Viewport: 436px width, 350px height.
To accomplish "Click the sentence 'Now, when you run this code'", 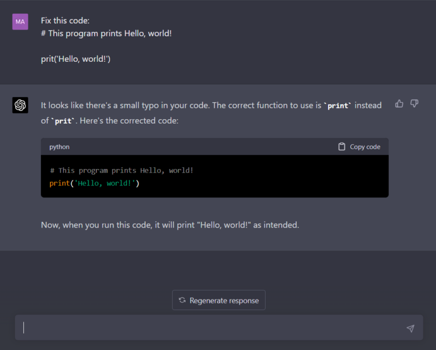I will pos(97,225).
